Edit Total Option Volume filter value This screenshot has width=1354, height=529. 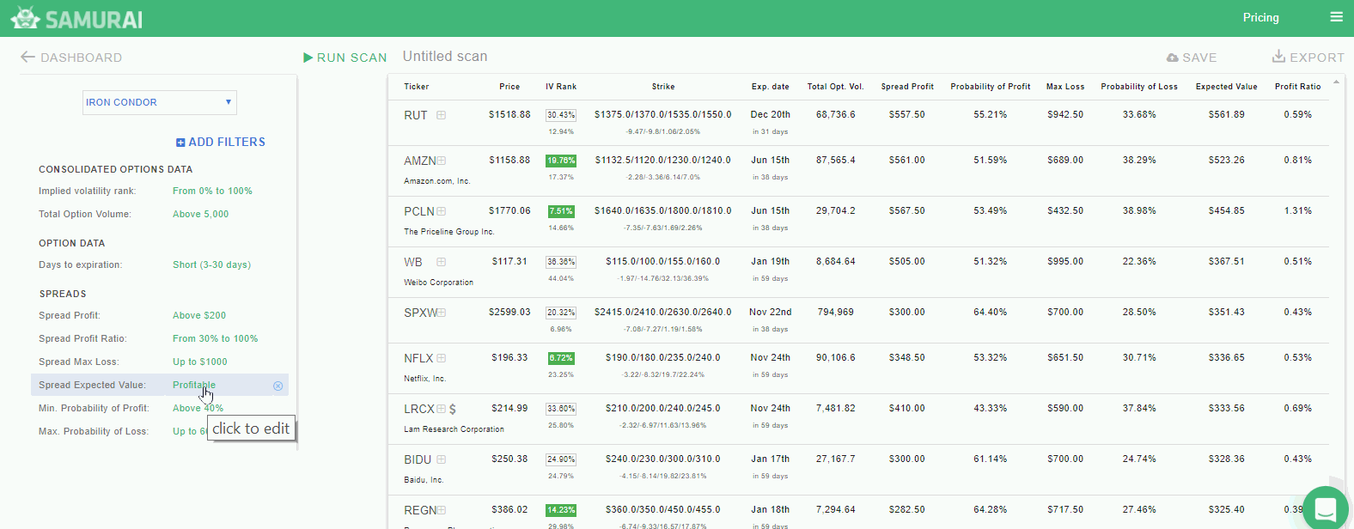[x=200, y=214]
